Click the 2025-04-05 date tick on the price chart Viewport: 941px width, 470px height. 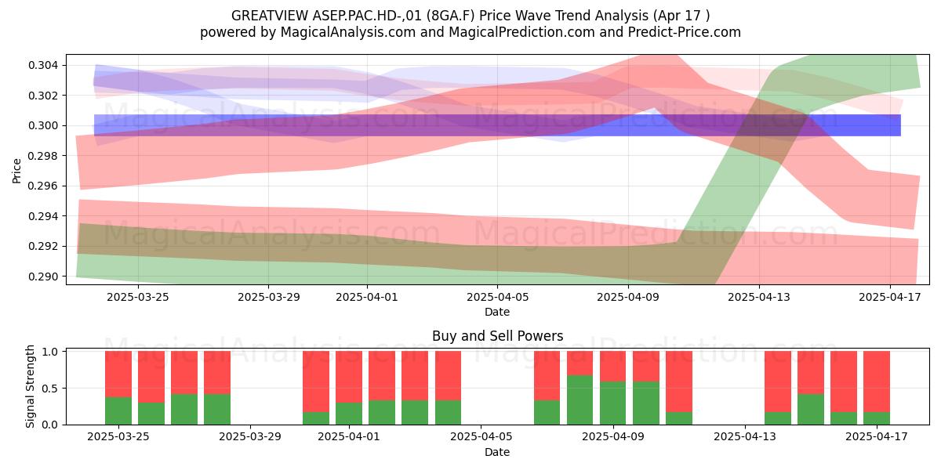coord(499,297)
